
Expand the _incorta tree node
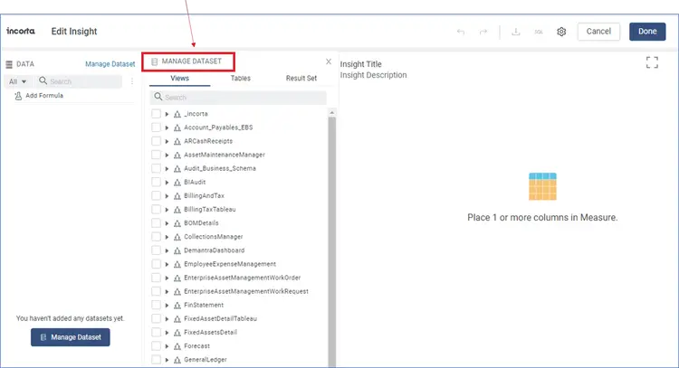click(x=167, y=114)
